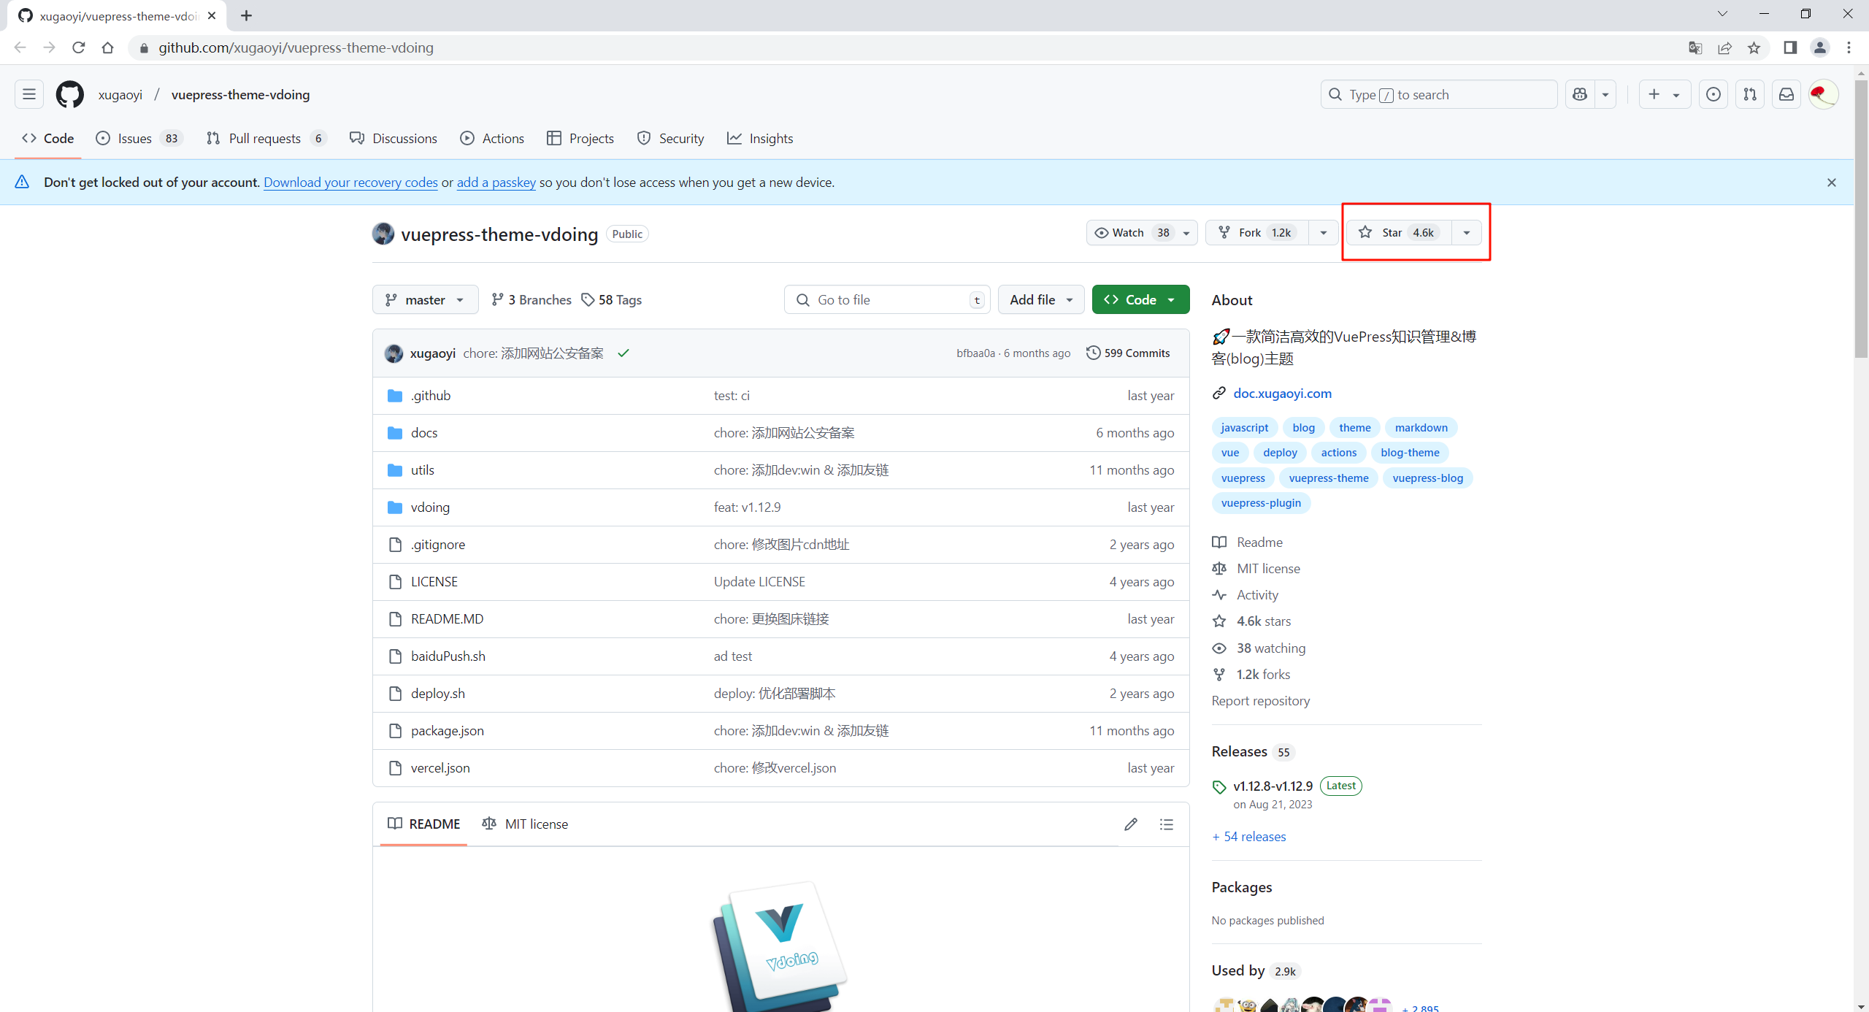
Task: Open the .github folder
Action: click(x=431, y=395)
